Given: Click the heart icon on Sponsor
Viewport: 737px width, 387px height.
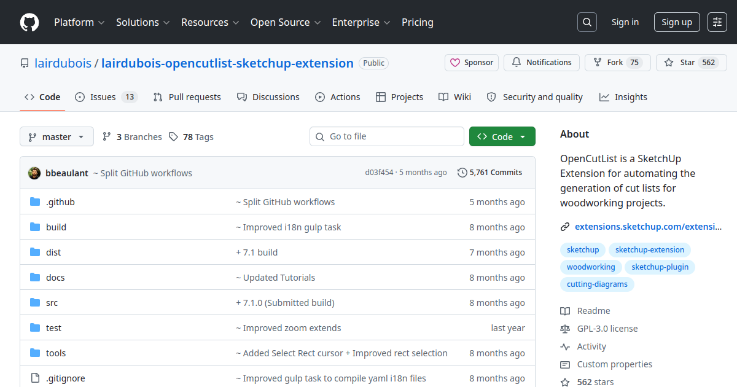Looking at the screenshot, I should (x=455, y=63).
